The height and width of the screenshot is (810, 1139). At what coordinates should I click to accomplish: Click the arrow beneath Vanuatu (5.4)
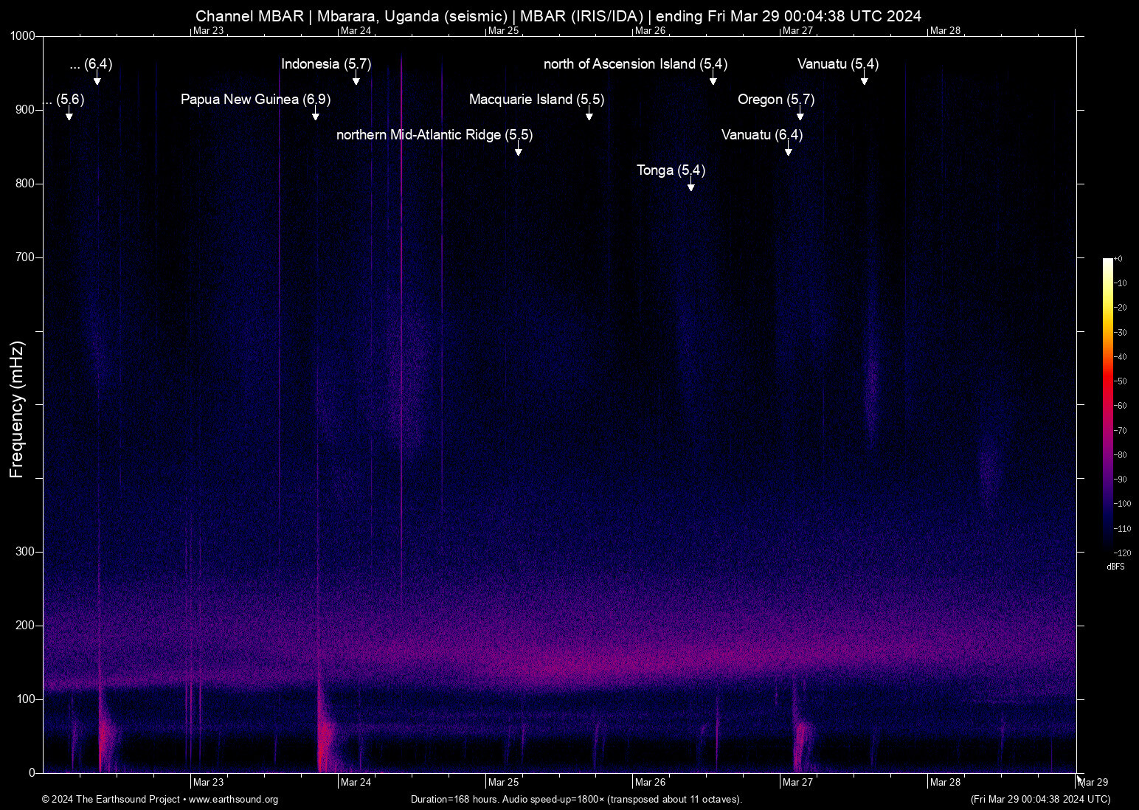[865, 78]
